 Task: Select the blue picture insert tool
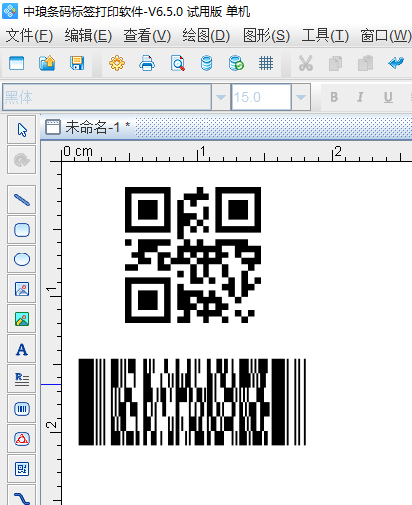coord(22,289)
